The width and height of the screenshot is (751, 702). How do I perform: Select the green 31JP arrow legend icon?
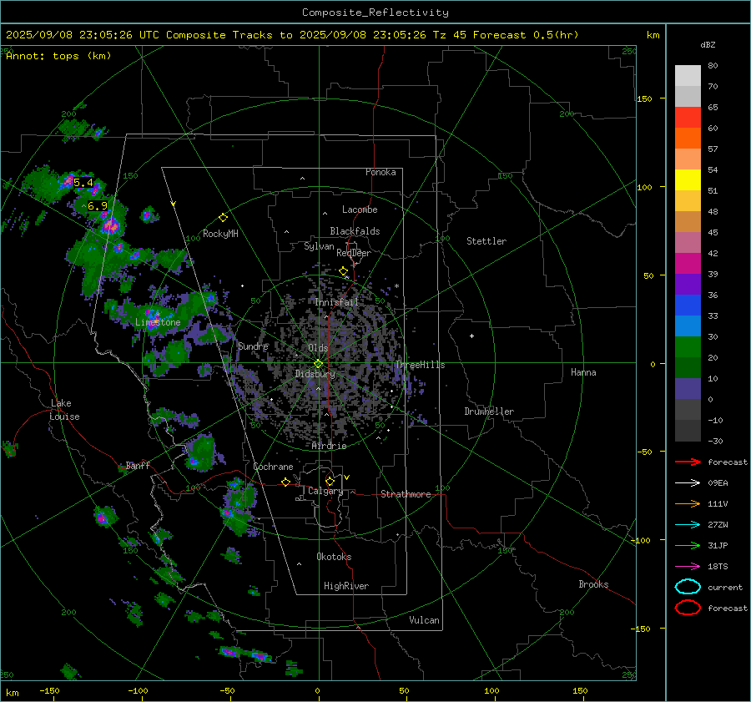tap(688, 545)
